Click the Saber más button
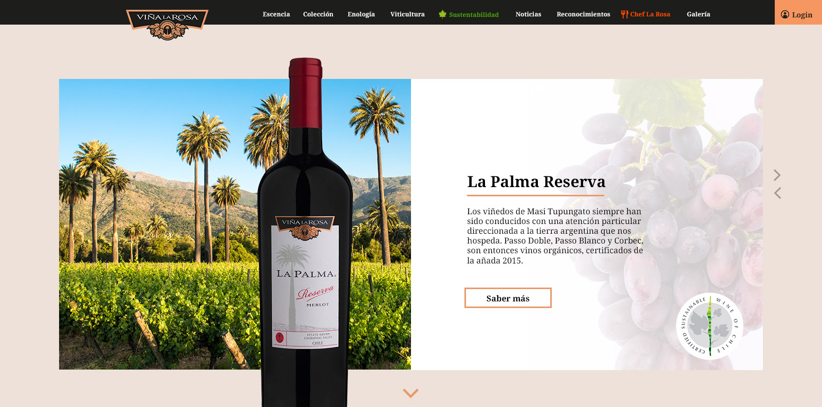The height and width of the screenshot is (407, 822). tap(508, 298)
